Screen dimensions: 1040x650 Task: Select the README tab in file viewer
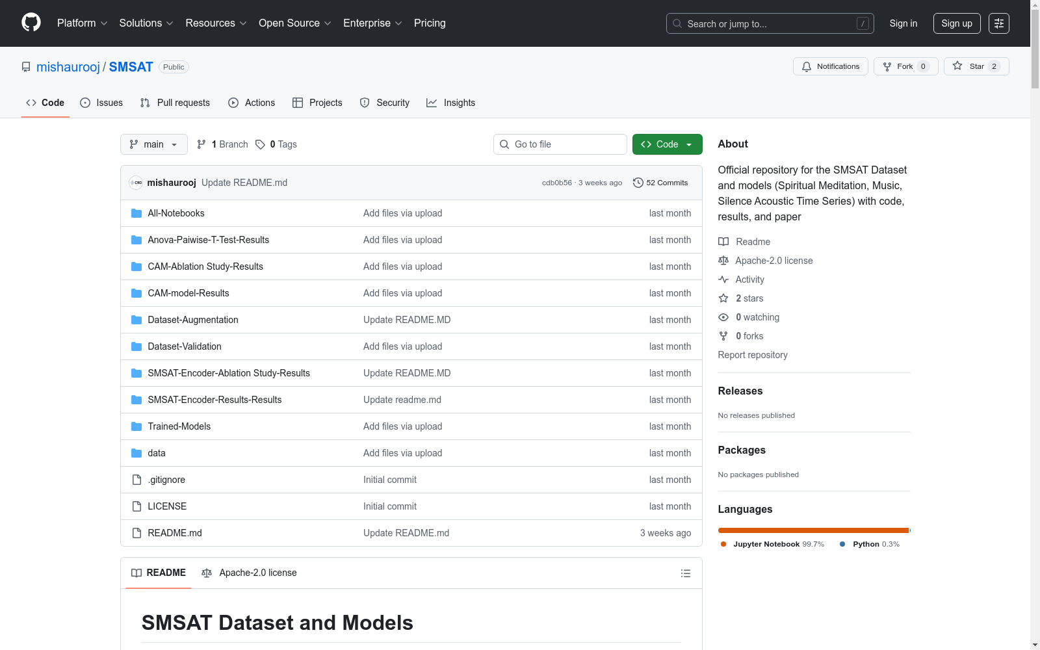coord(159,573)
